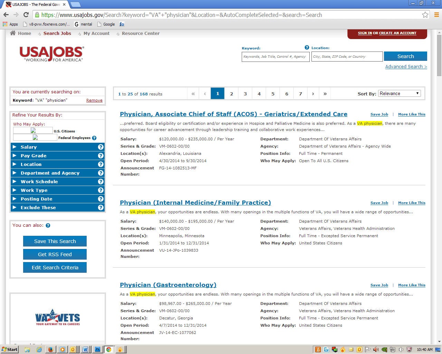442x354 pixels.
Task: Open Photoshop from the taskbar
Action: [x=97, y=350]
